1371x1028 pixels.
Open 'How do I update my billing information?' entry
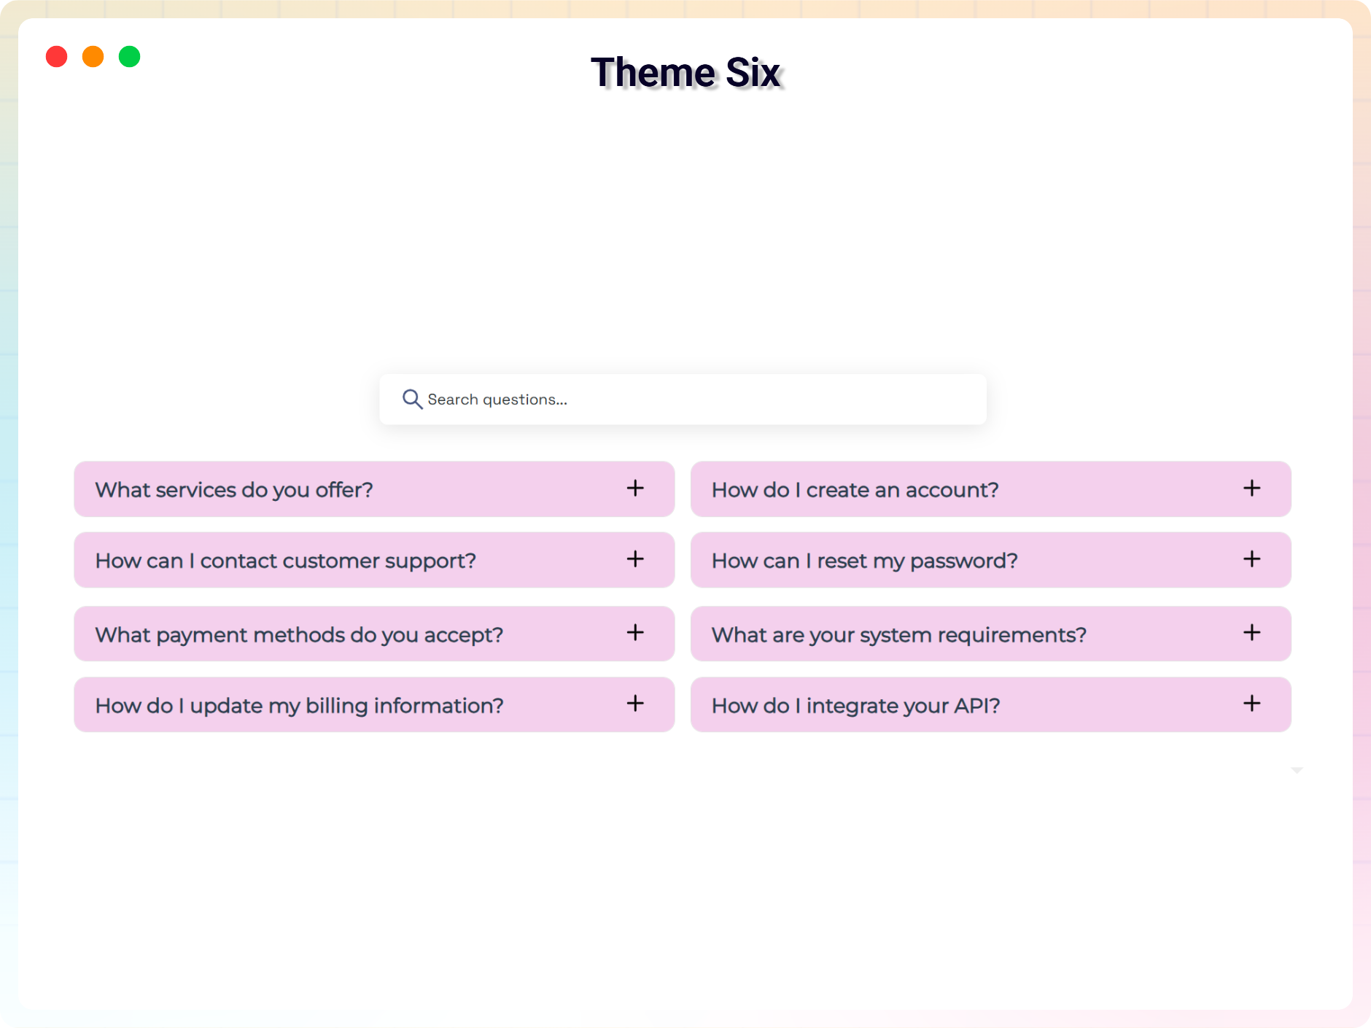[x=299, y=706]
